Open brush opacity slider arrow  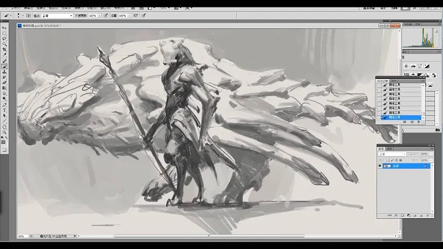[100, 15]
